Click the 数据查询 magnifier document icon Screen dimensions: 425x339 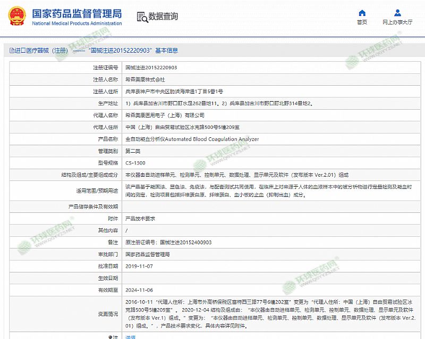tap(141, 16)
